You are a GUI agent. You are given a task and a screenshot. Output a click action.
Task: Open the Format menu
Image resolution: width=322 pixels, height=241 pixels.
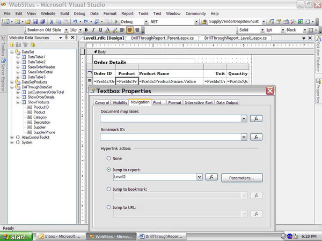[110, 13]
